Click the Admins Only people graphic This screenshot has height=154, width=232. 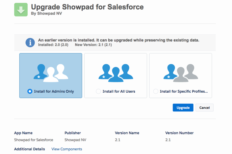pos(50,73)
